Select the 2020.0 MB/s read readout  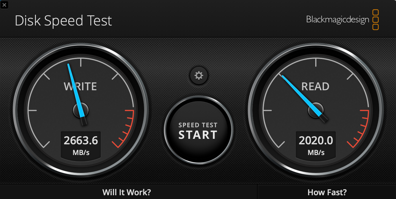(316, 145)
